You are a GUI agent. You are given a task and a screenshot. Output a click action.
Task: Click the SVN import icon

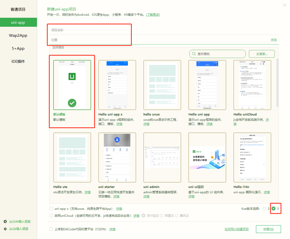click(5, 221)
